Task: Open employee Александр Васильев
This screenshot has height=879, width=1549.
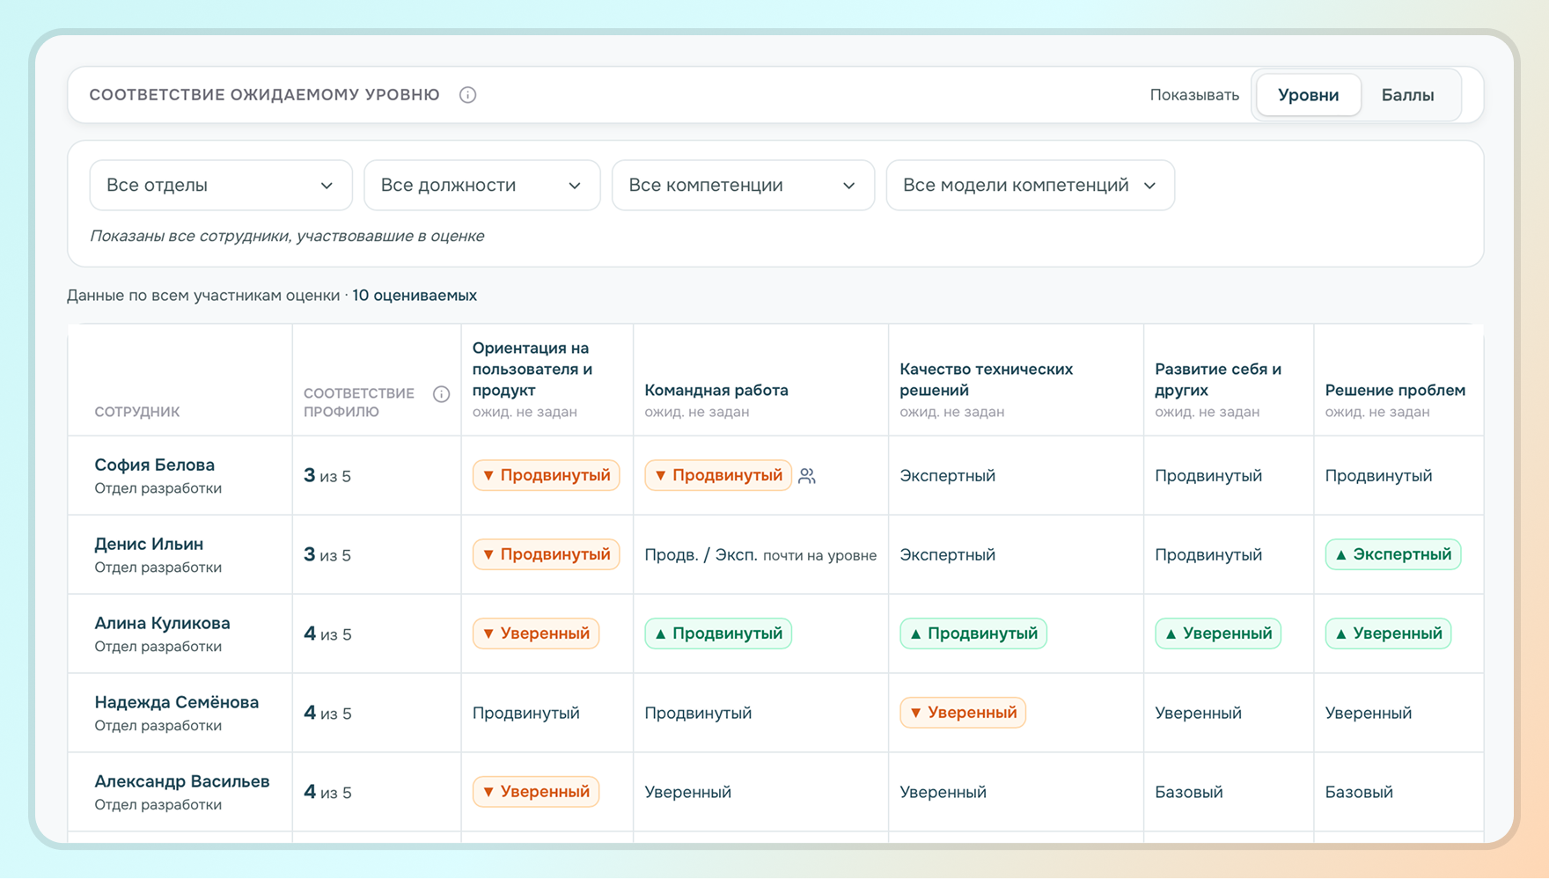Action: (182, 781)
